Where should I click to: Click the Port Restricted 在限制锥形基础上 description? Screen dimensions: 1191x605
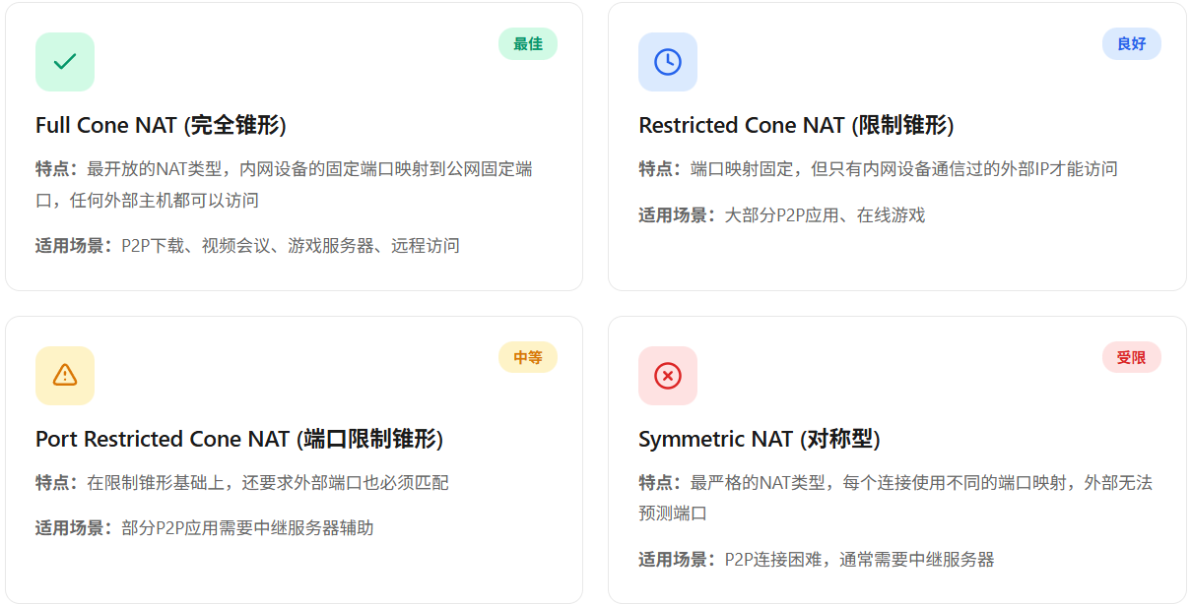tap(242, 482)
